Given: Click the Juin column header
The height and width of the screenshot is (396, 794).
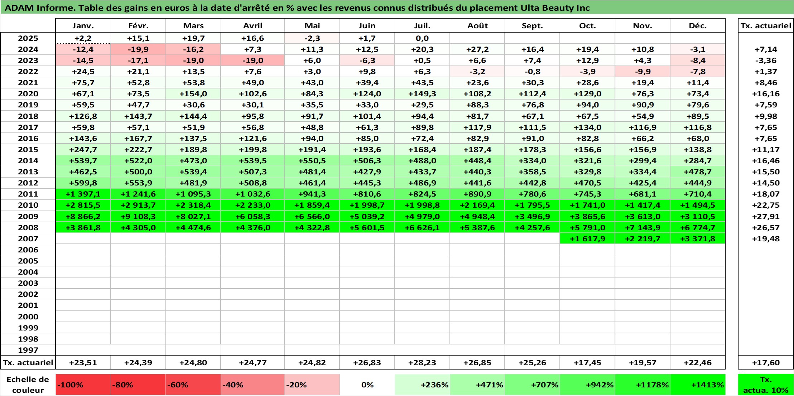Looking at the screenshot, I should click(367, 25).
